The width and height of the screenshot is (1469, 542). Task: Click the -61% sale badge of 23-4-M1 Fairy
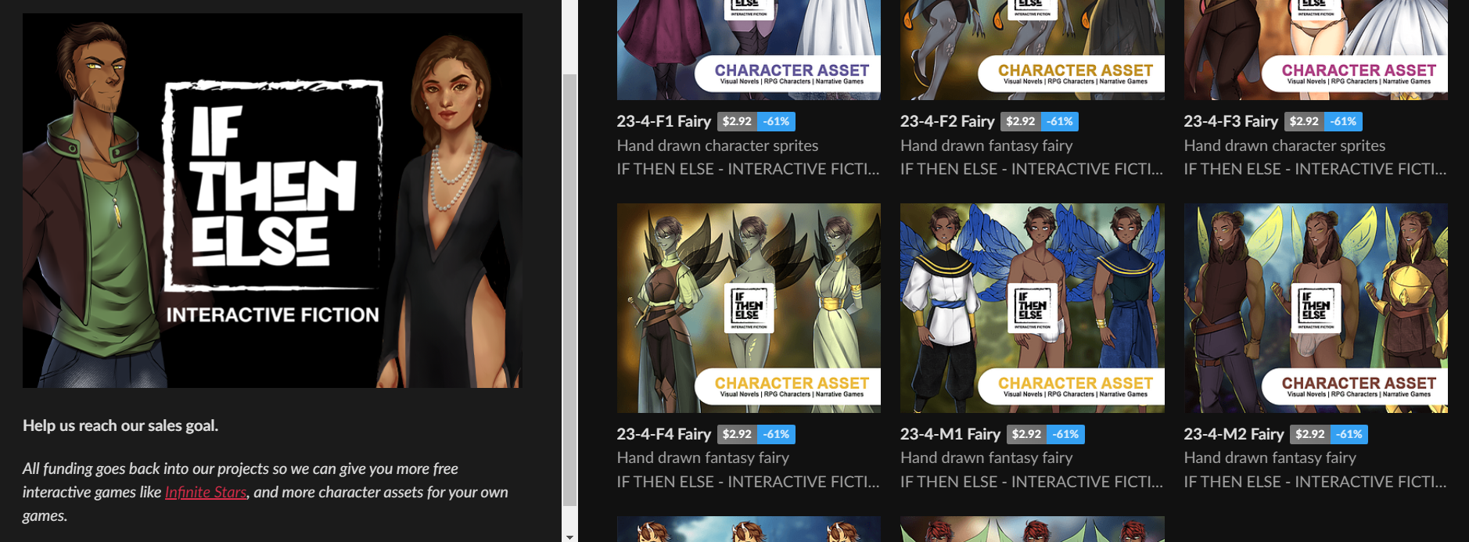point(1066,434)
